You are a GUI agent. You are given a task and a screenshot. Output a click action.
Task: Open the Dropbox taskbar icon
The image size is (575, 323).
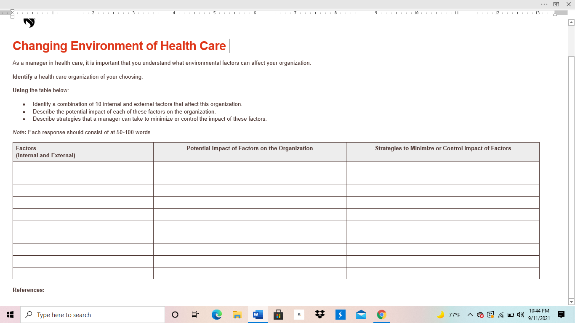tap(320, 315)
